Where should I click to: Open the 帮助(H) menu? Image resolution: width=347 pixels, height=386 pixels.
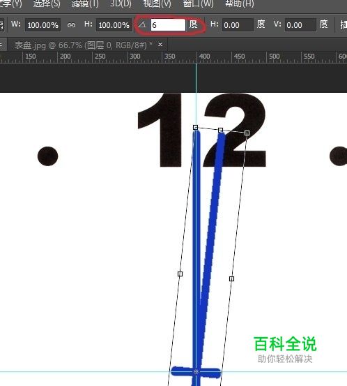(x=240, y=3)
